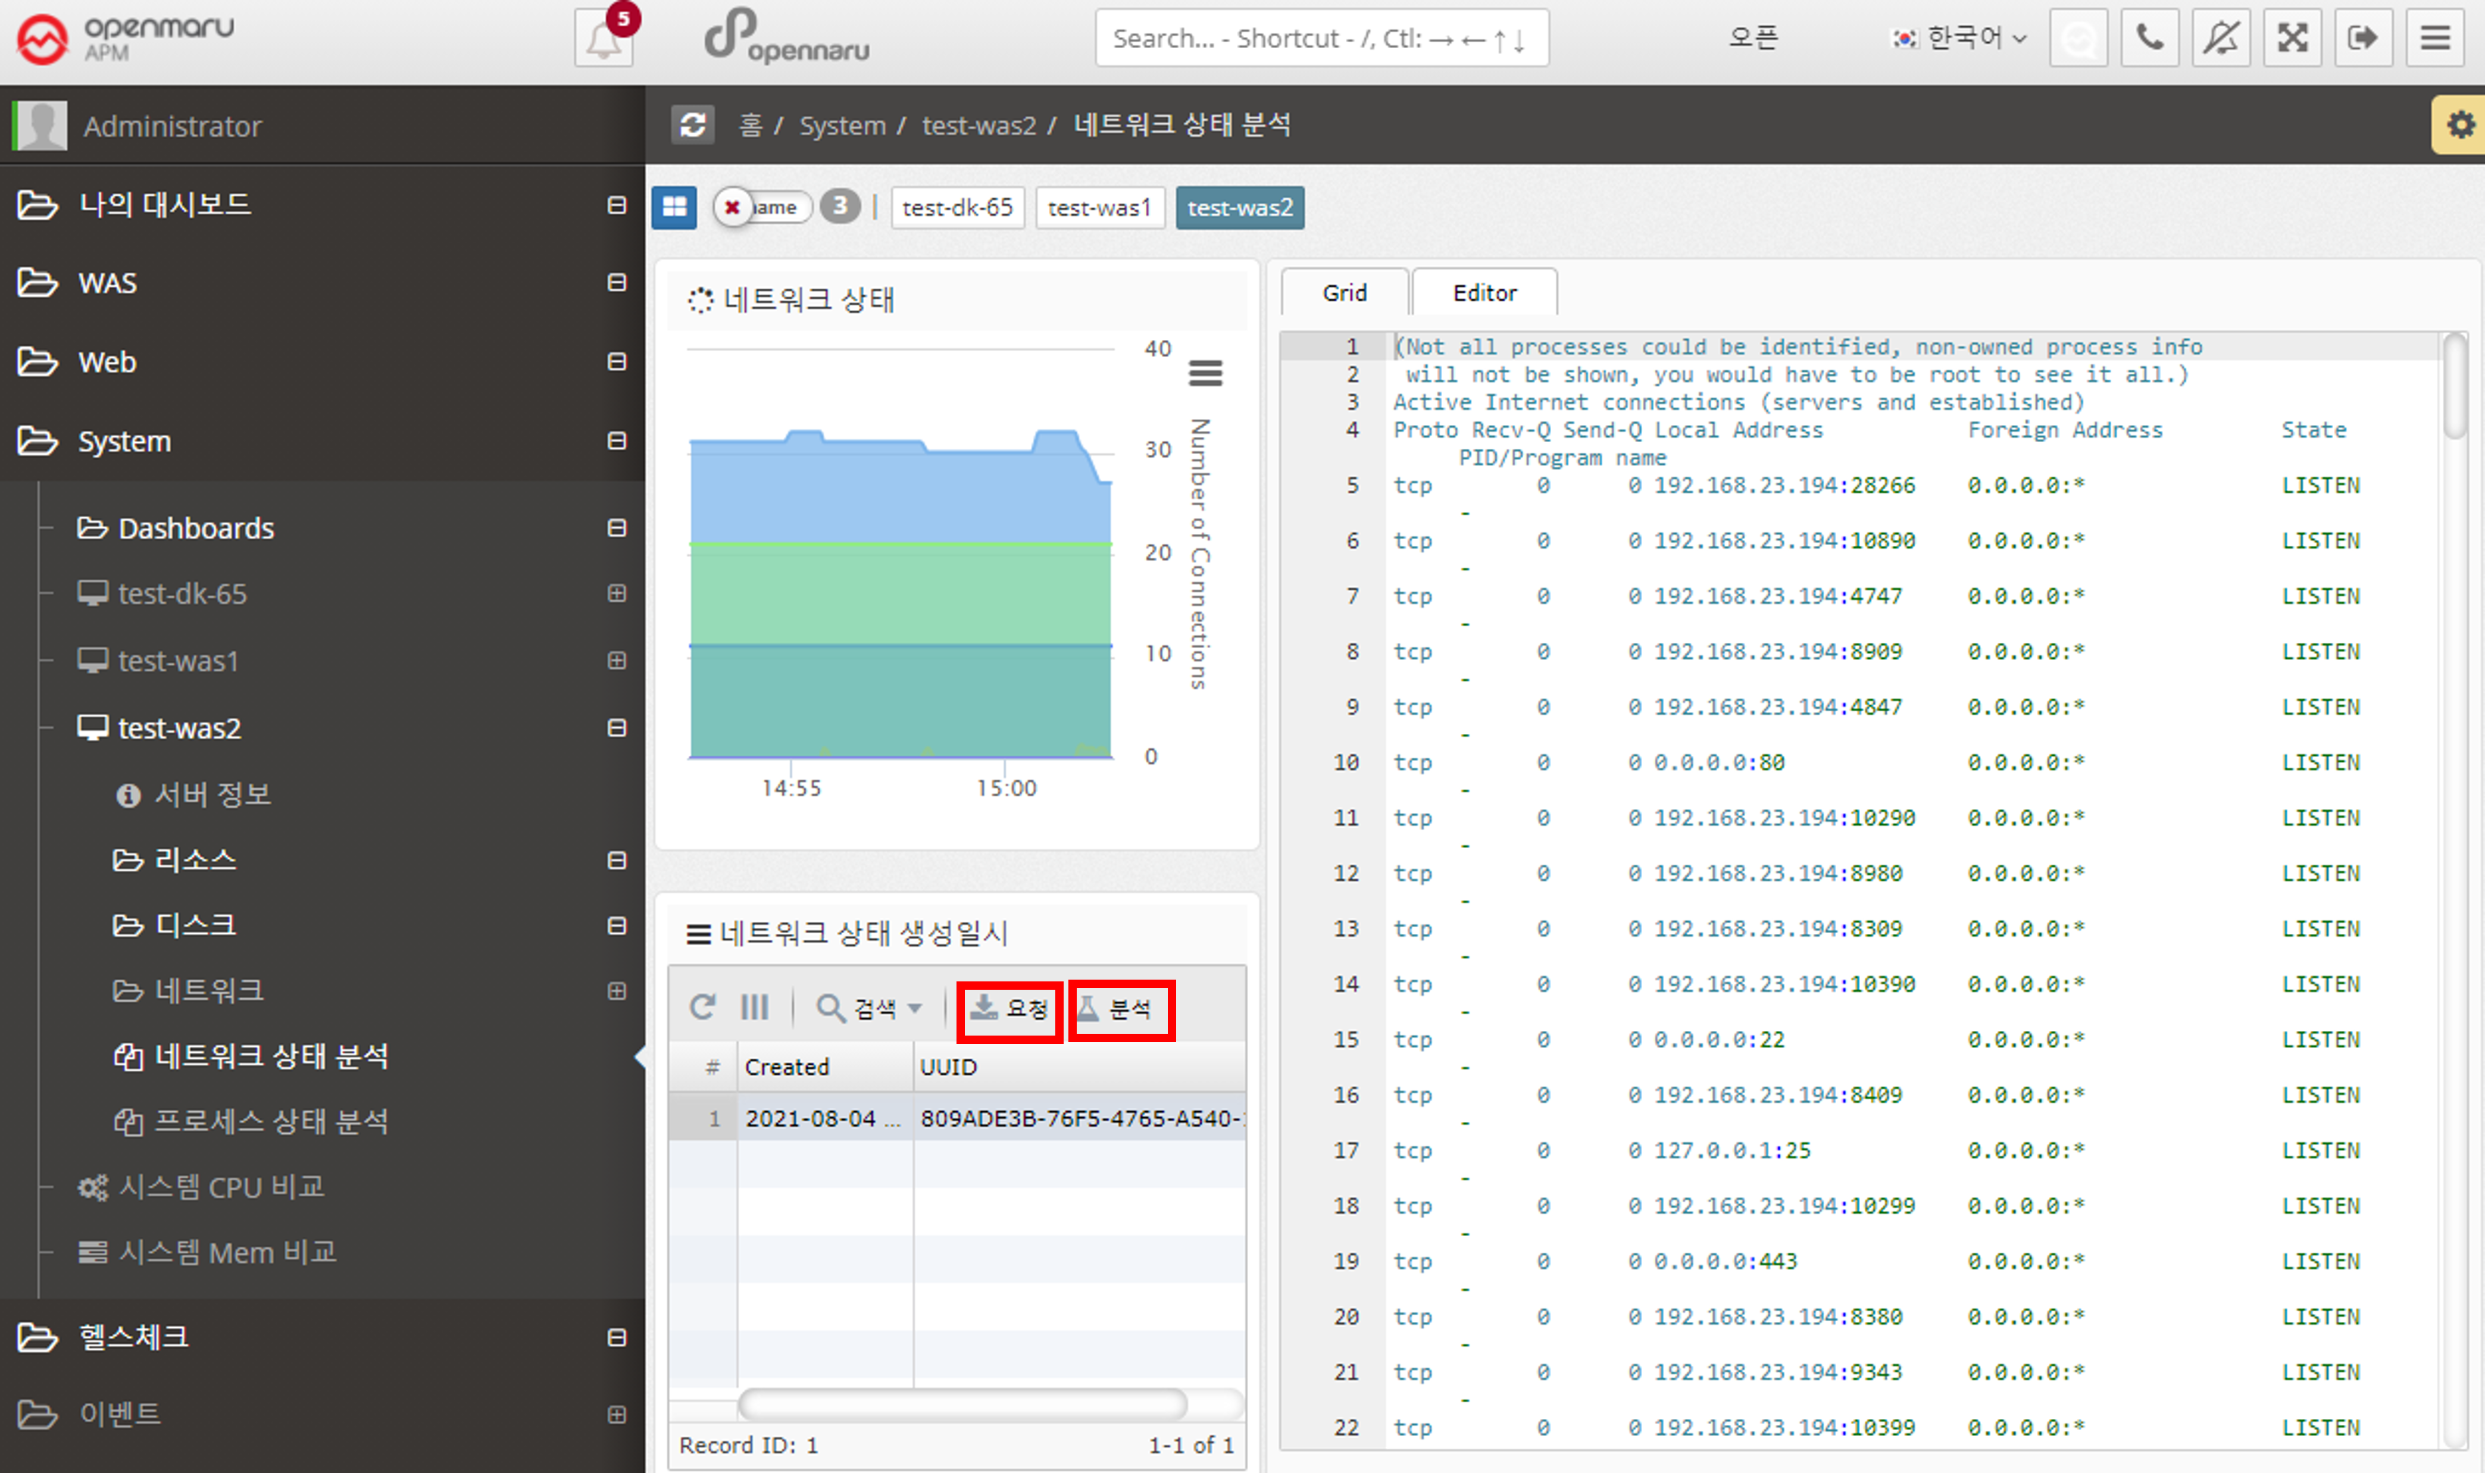The height and width of the screenshot is (1473, 2485).
Task: Open the notification bell with 5 alerts
Action: pyautogui.click(x=602, y=40)
